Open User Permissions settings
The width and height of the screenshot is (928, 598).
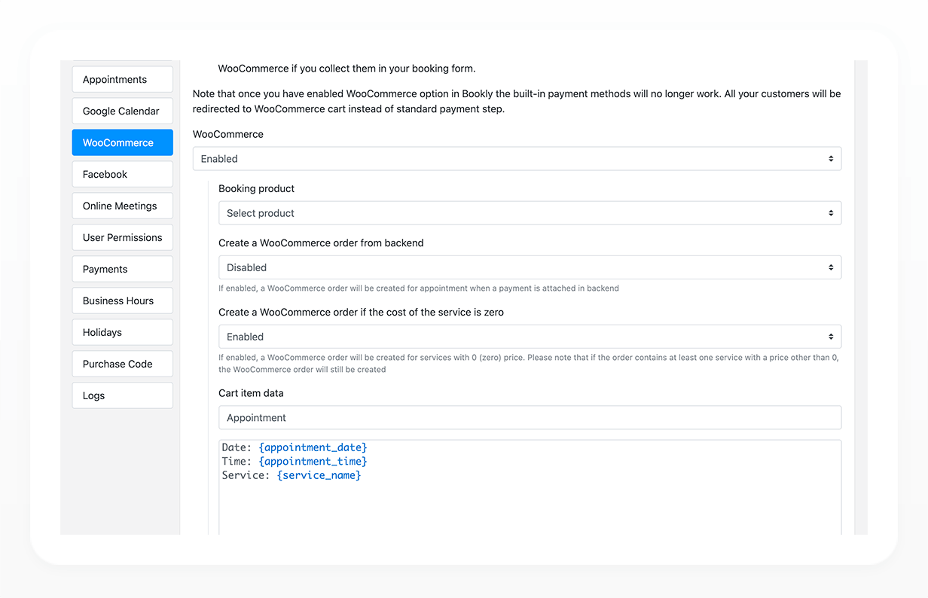pyautogui.click(x=122, y=237)
